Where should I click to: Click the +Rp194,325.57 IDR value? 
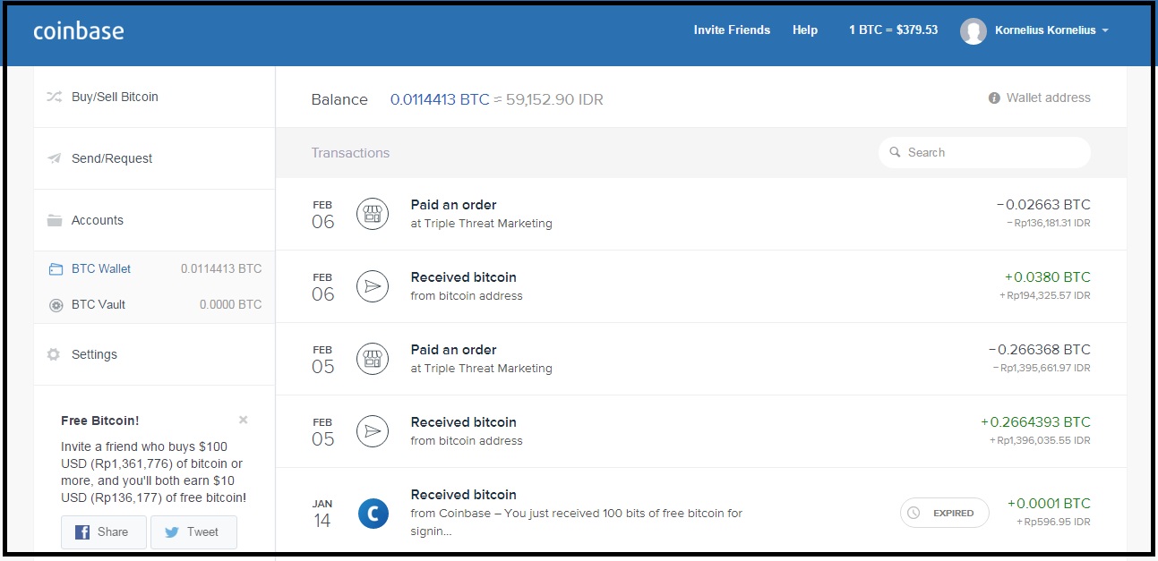pos(1045,295)
